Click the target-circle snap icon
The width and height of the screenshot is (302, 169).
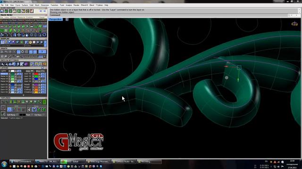[x=26, y=52]
